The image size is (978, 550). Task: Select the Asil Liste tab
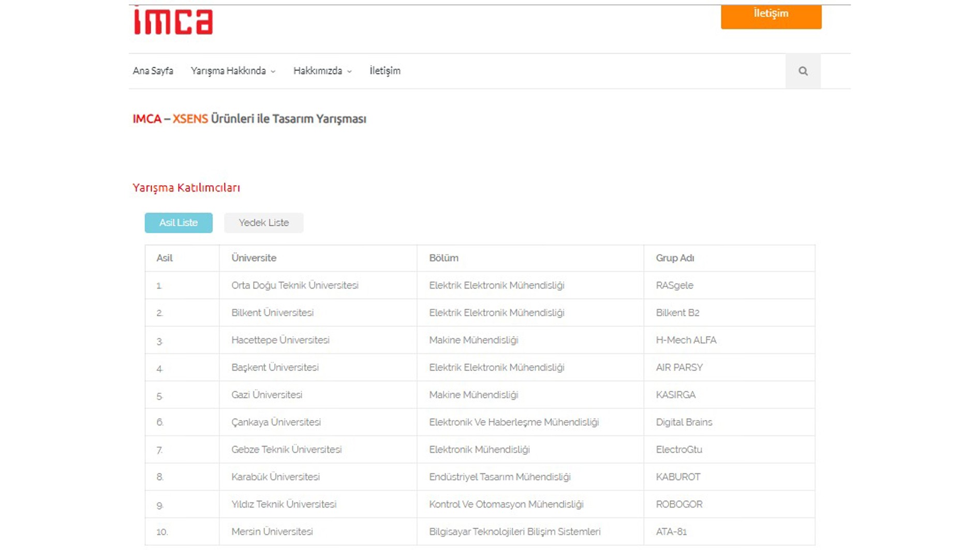pyautogui.click(x=179, y=222)
